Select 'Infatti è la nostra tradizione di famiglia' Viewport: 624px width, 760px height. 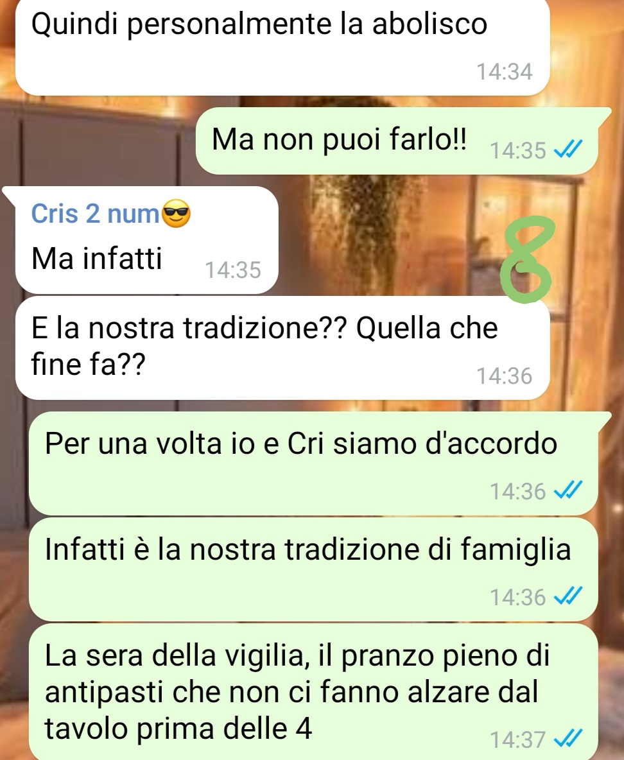313,569
